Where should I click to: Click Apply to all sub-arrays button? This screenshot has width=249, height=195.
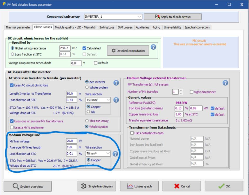coord(173,17)
